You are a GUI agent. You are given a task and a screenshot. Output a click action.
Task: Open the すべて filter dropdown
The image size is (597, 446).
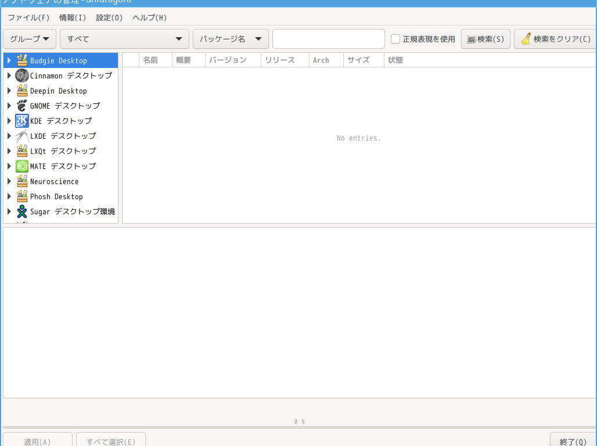coord(124,39)
